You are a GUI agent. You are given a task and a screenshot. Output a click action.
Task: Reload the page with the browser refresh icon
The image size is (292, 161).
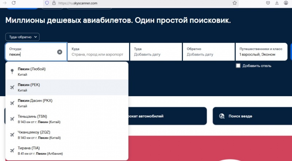point(14,3)
